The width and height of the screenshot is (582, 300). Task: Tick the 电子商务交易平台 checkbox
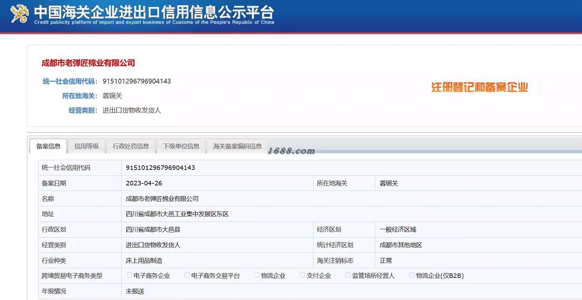click(187, 275)
